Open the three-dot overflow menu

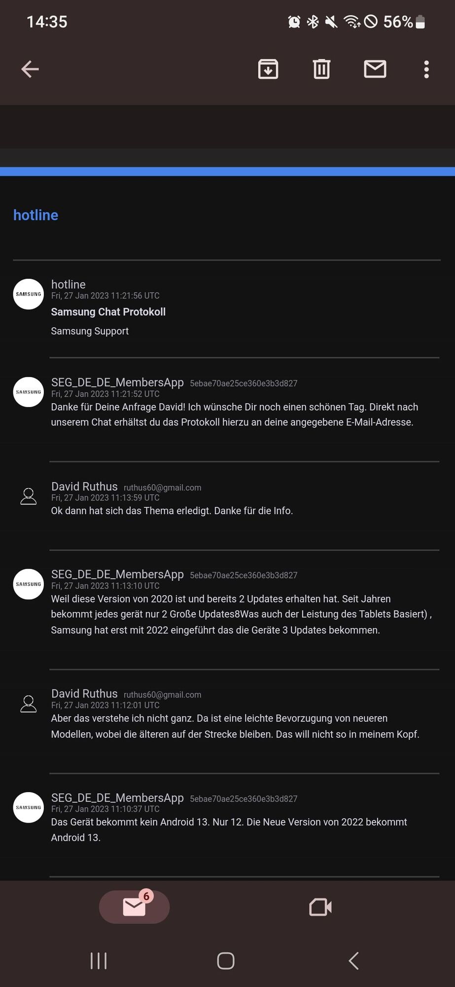pos(426,70)
